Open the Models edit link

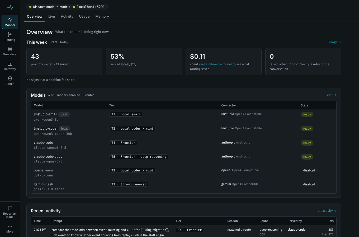coord(332,95)
